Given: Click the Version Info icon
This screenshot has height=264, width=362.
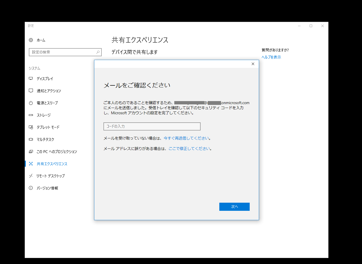Looking at the screenshot, I should point(31,188).
